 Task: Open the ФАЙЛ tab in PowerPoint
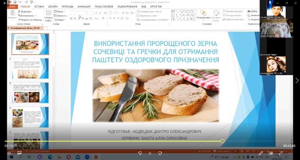[x=13, y=6]
